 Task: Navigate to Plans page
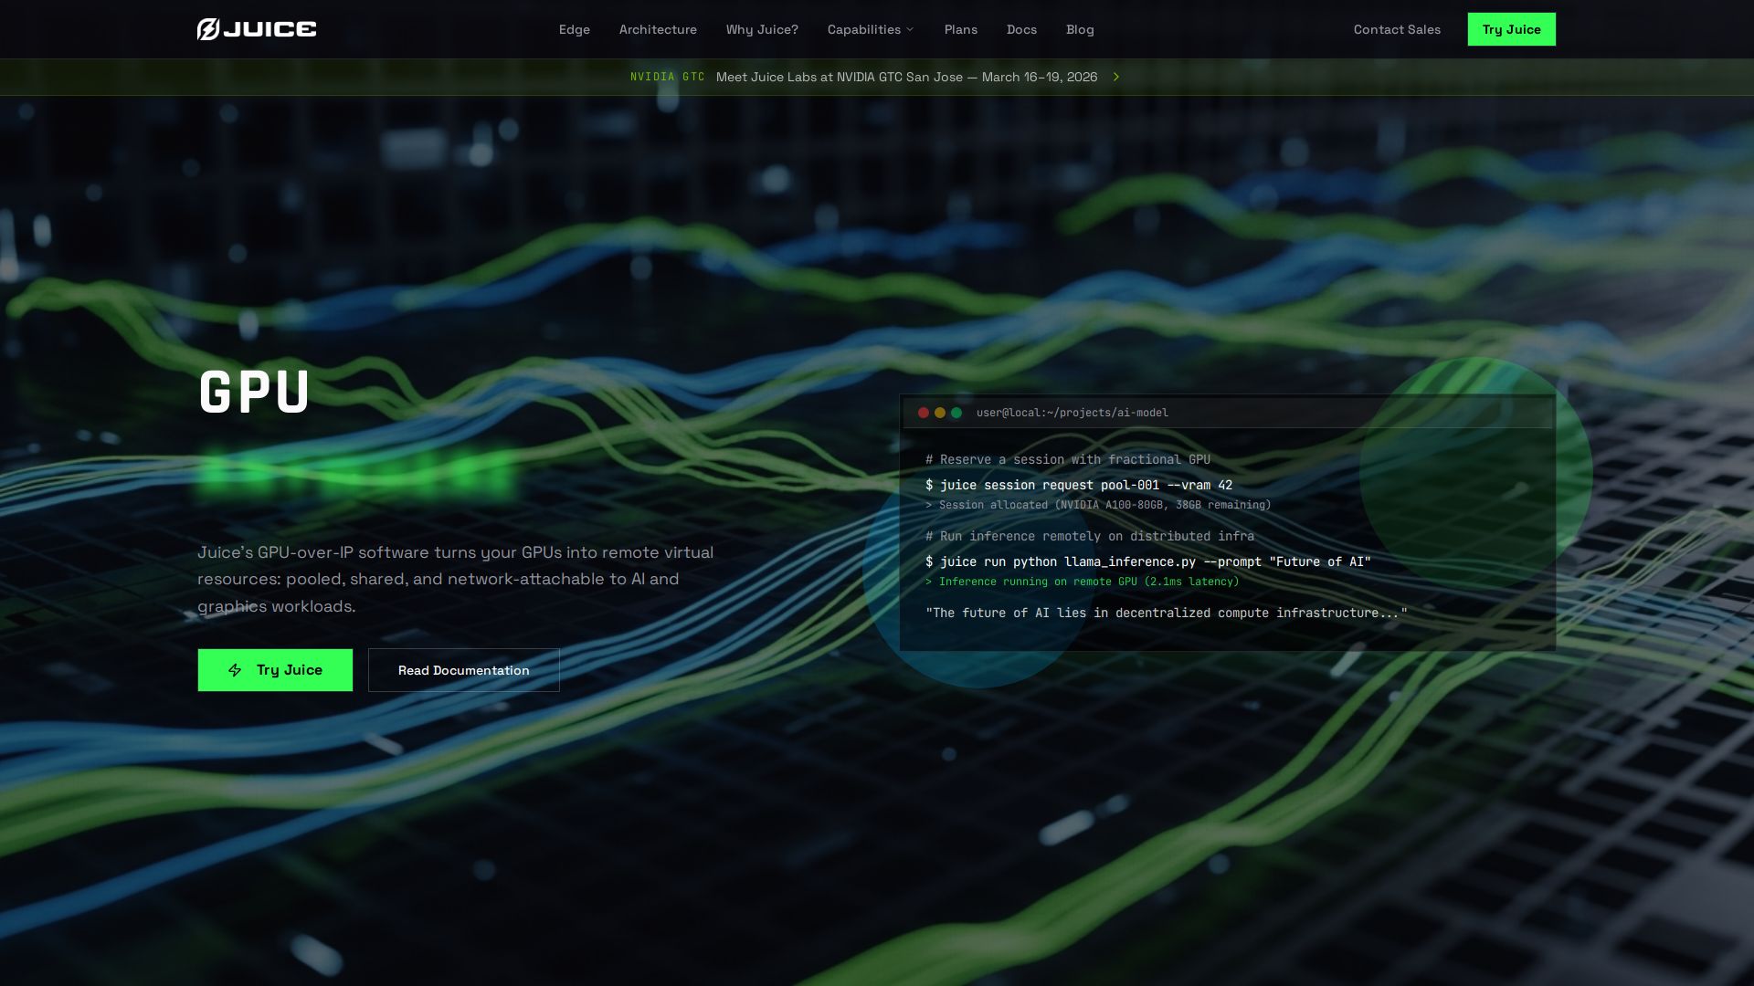point(960,29)
